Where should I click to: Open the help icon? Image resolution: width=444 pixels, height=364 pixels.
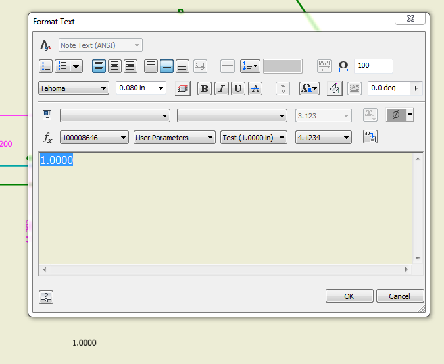46,297
